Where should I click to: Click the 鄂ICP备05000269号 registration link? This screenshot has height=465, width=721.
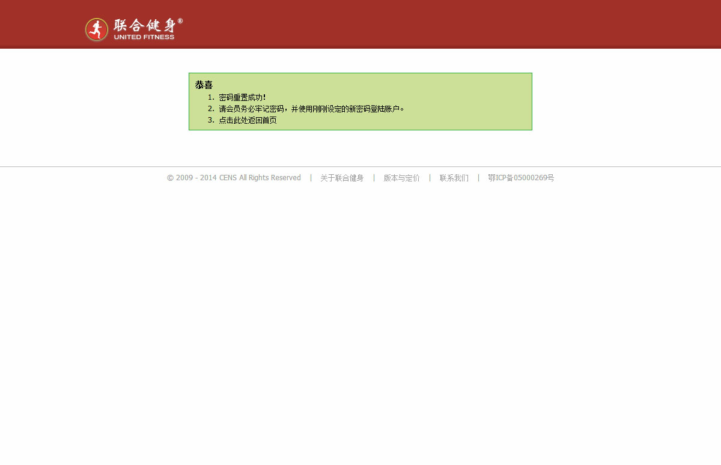click(521, 178)
